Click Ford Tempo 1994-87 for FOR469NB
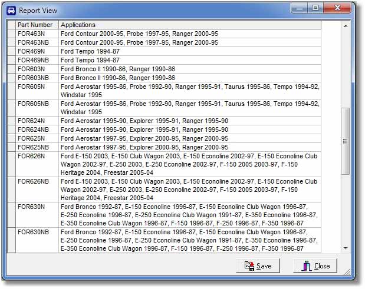This screenshot has width=365, height=289. click(x=90, y=60)
